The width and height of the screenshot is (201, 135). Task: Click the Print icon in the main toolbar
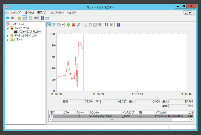pyautogui.click(x=35, y=18)
